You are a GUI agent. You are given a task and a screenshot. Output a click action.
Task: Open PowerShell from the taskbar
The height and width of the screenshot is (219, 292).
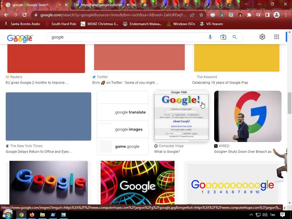coord(53,215)
